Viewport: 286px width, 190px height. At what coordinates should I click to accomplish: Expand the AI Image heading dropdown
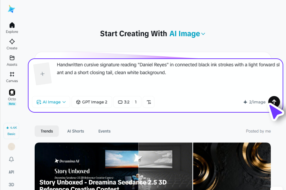pyautogui.click(x=187, y=34)
